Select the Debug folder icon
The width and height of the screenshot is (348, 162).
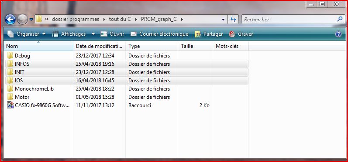coord(10,56)
